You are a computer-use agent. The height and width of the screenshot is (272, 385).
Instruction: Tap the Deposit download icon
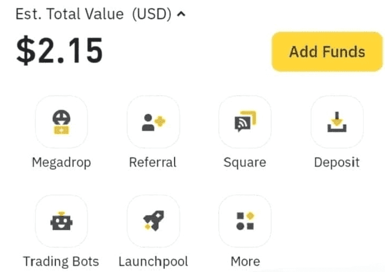click(x=337, y=122)
